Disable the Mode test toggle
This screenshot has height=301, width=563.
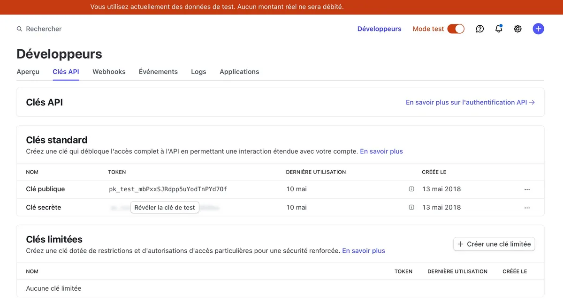click(x=455, y=29)
